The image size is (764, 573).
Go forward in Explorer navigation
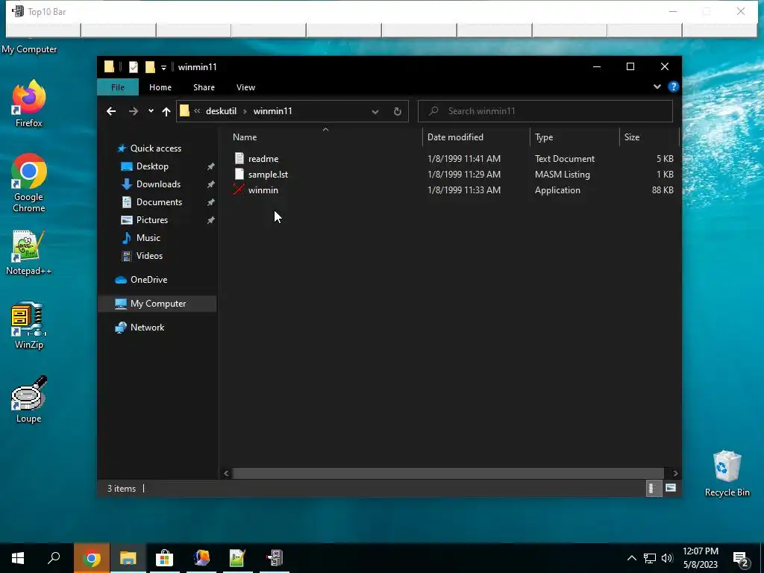[133, 112]
